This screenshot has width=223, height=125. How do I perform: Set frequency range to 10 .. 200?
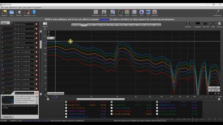(x=214, y=87)
